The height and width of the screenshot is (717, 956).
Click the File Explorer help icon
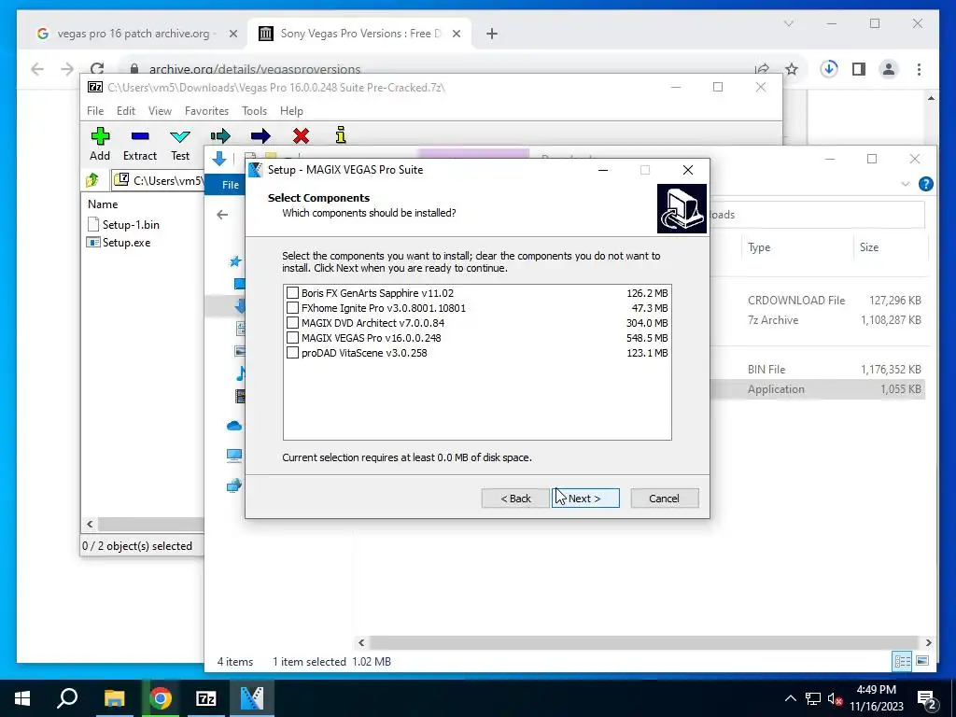tap(925, 184)
